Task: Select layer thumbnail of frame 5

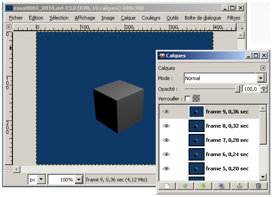Action: (197, 169)
